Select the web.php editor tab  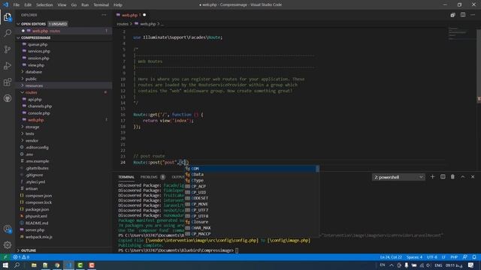click(129, 15)
